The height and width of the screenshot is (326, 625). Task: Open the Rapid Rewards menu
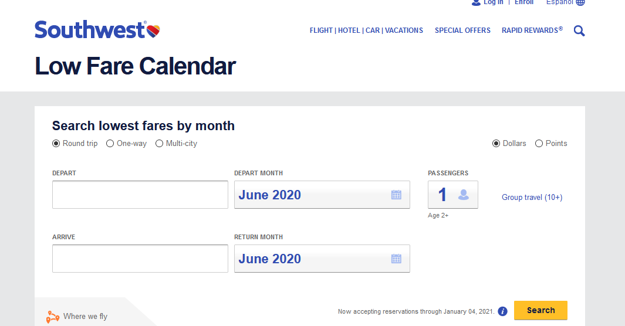tap(532, 30)
